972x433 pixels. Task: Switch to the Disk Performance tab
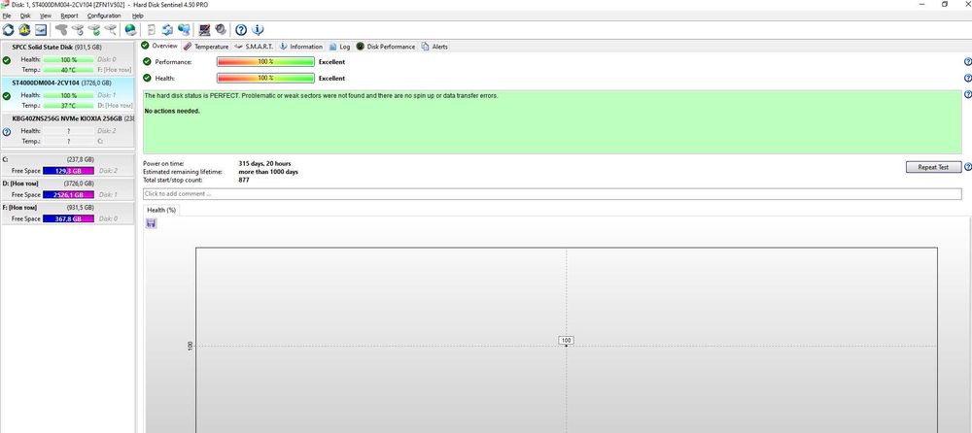(386, 47)
